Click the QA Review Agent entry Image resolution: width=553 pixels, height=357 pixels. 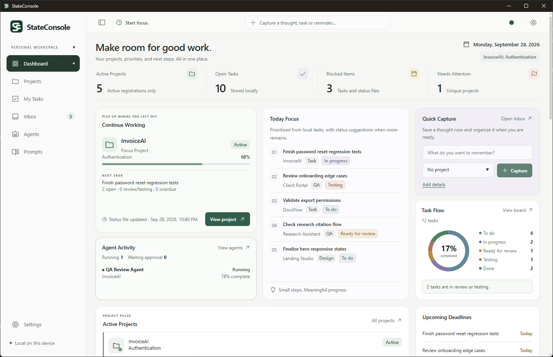[176, 273]
